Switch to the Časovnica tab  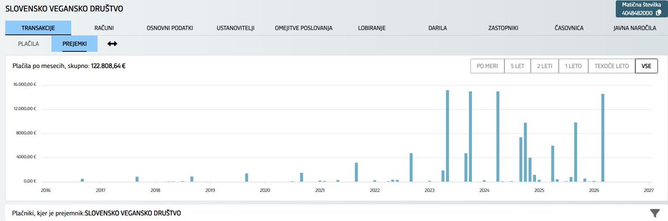point(569,28)
